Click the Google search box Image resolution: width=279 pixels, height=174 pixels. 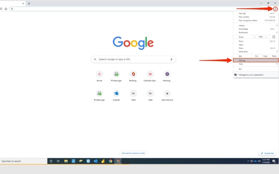click(x=133, y=59)
